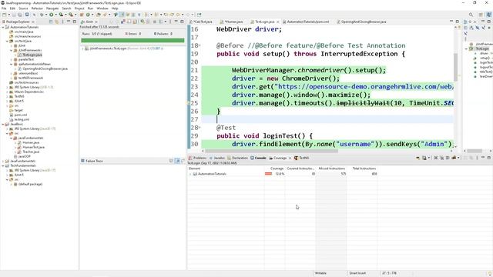Open the Window menu
The height and width of the screenshot is (277, 493).
click(102, 8)
